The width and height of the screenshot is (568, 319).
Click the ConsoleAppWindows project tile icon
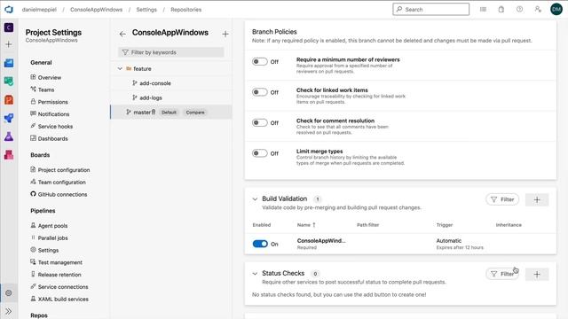pos(9,27)
